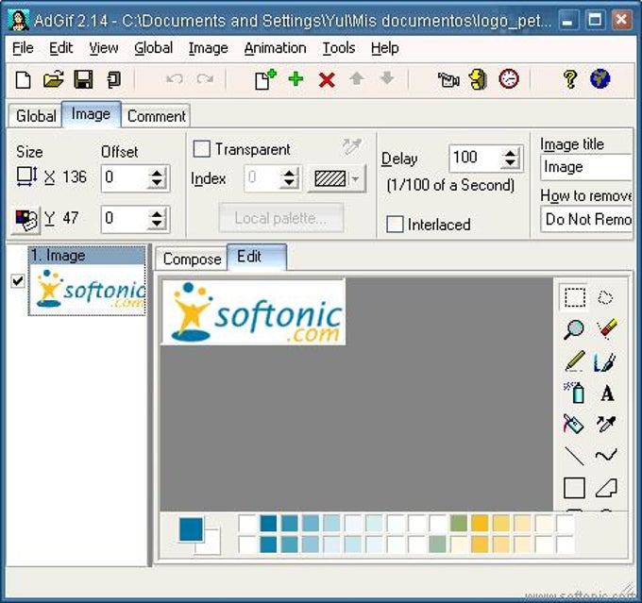Move image up arrow icon
This screenshot has height=603, width=642.
357,78
